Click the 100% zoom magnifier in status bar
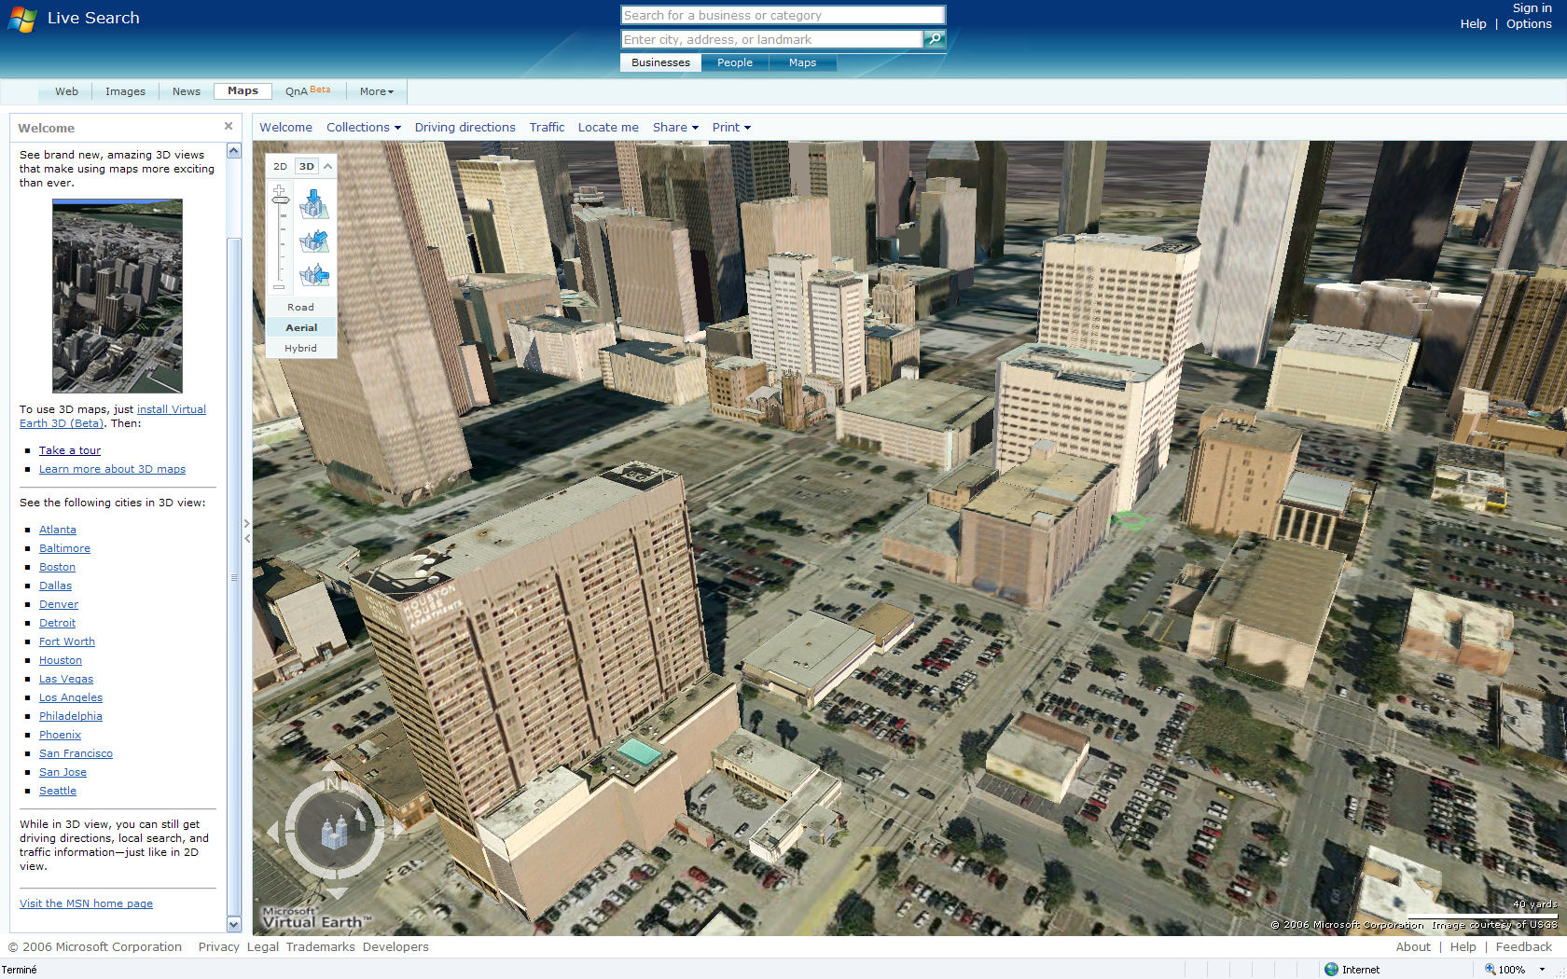Image resolution: width=1567 pixels, height=979 pixels. (x=1490, y=970)
